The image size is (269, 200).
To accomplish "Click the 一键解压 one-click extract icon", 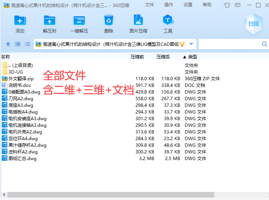I will [79, 21].
